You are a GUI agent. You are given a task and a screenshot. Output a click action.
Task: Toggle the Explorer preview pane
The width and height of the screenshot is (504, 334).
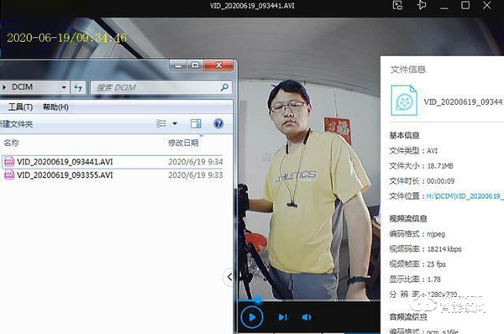point(196,123)
